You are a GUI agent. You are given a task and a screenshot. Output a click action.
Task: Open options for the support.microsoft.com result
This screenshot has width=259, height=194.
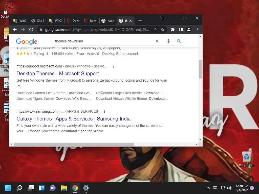pos(114,66)
